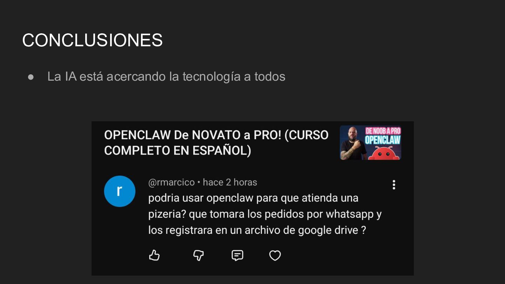This screenshot has width=505, height=284.
Task: Open replies with the comment bubble icon
Action: click(x=237, y=256)
